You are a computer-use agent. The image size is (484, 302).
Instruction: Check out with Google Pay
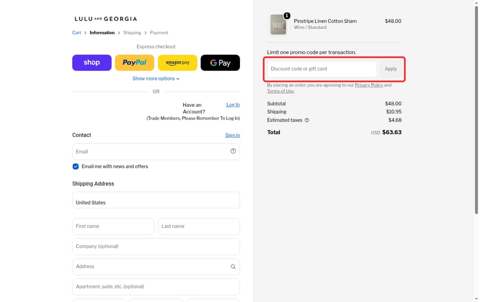point(220,62)
